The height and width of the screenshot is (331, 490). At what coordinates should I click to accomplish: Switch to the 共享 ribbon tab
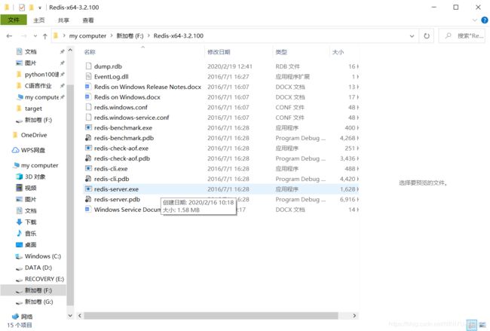click(x=63, y=20)
